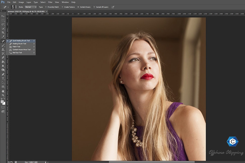Grab the Hand tool
Screen dimensions: 245x163
(x=3, y=91)
